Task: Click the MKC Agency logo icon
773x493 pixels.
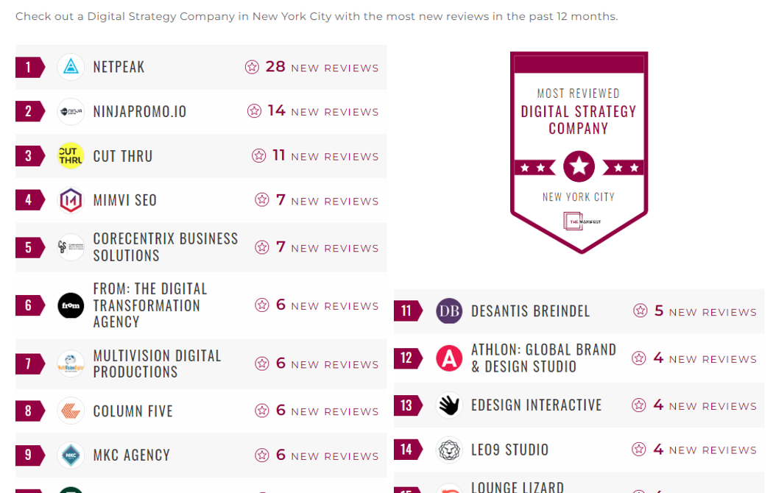Action: (x=71, y=455)
